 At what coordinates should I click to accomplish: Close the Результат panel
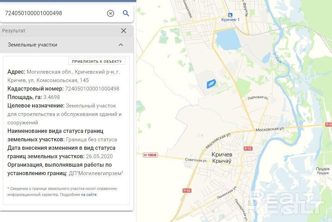pyautogui.click(x=124, y=31)
